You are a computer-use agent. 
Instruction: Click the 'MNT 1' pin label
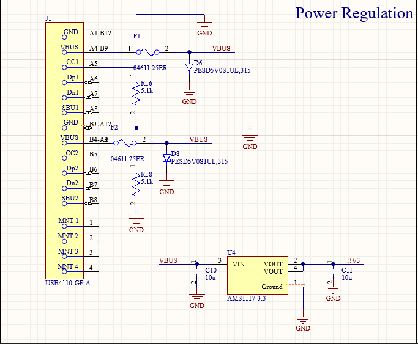click(69, 221)
